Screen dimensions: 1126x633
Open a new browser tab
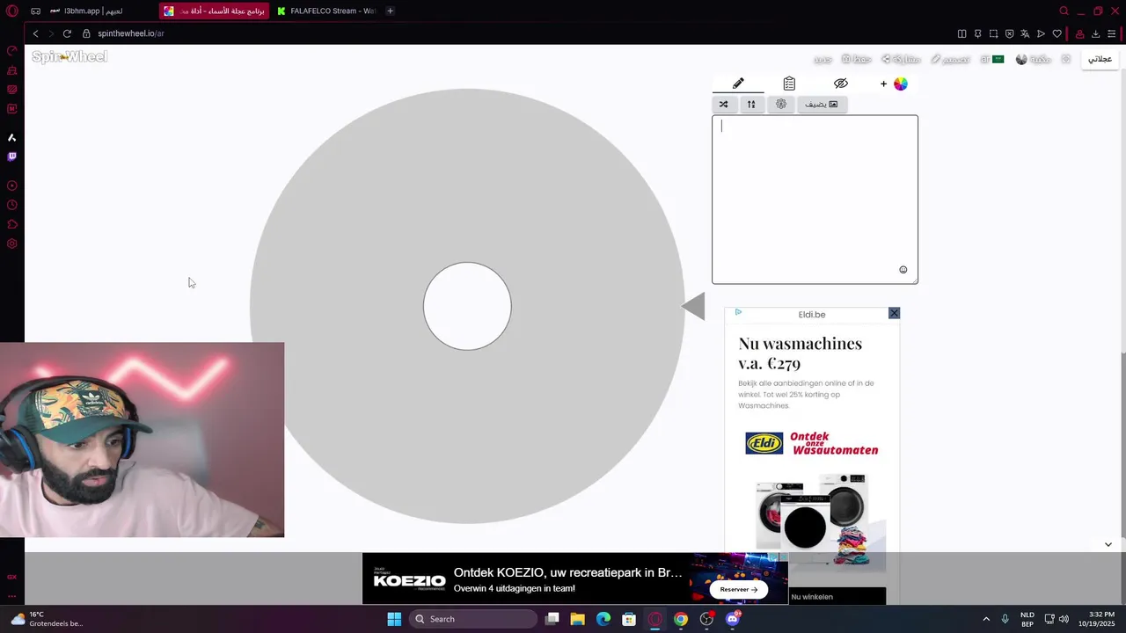point(390,11)
